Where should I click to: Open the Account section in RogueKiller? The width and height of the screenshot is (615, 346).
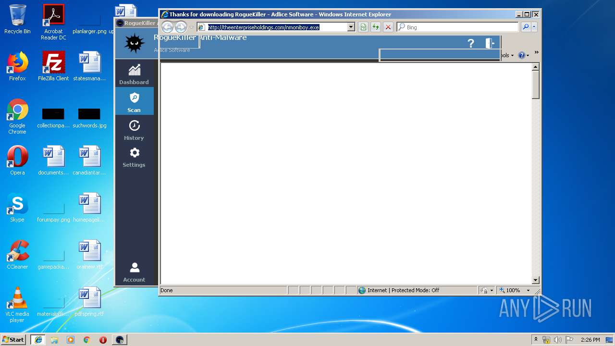point(134,272)
